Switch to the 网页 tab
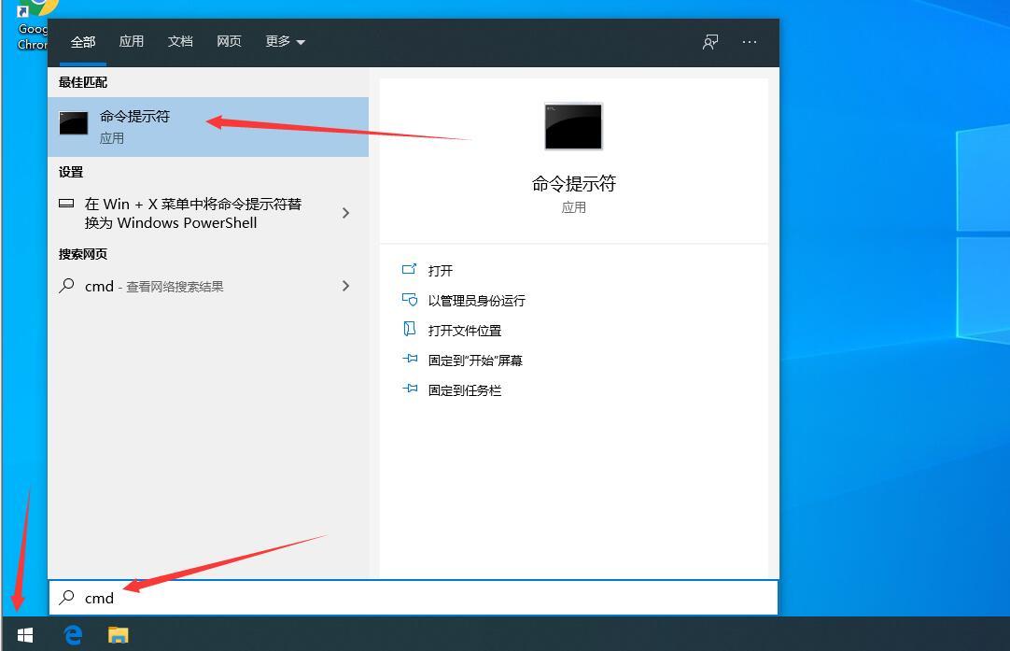Viewport: 1010px width, 651px height. tap(229, 42)
